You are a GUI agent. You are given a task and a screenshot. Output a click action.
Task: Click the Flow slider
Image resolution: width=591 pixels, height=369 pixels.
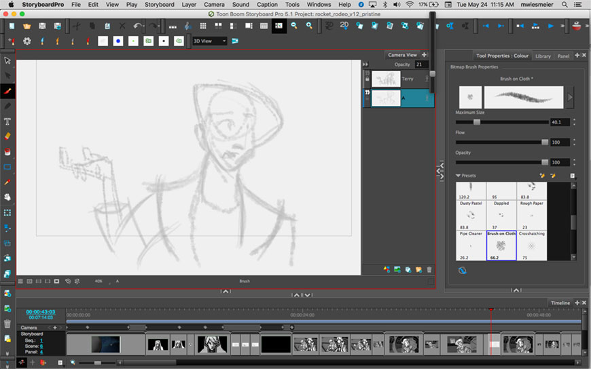(x=502, y=142)
